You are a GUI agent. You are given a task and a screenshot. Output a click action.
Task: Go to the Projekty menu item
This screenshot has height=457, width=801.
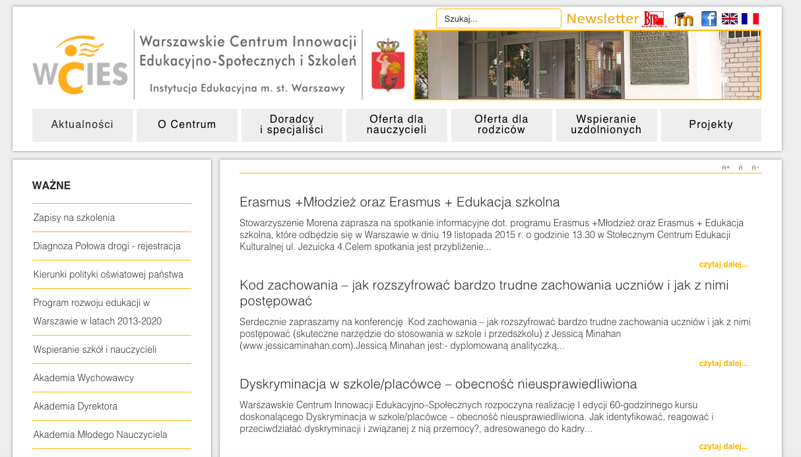tap(711, 125)
